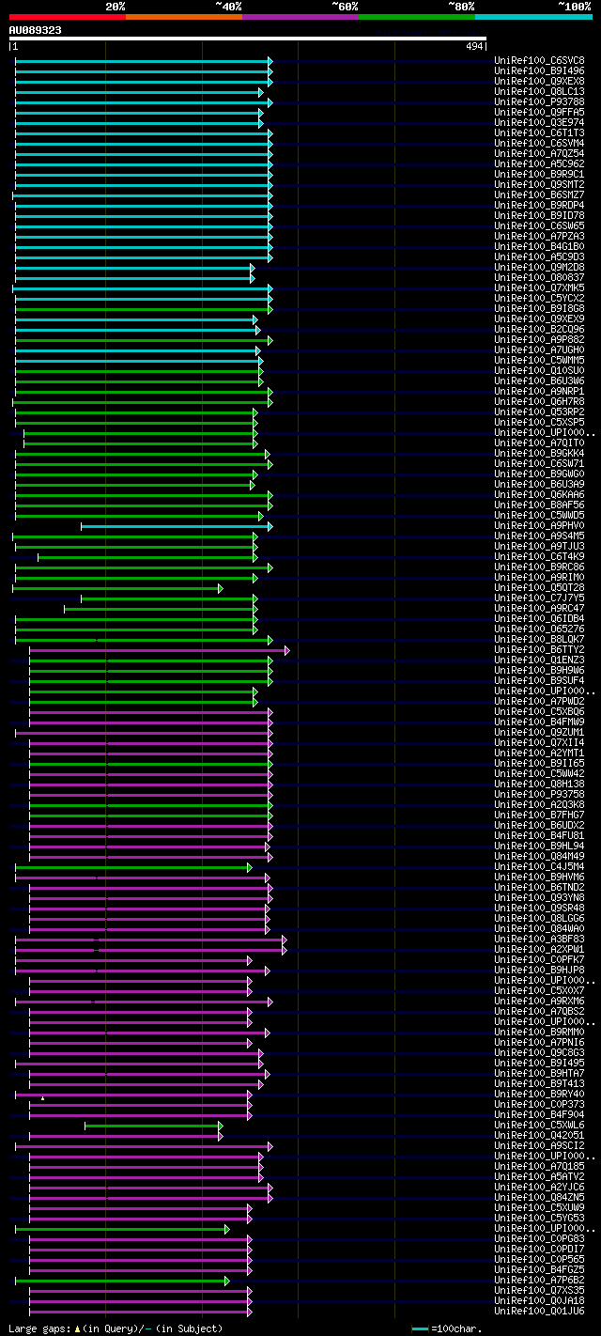Click the UniRef100_Q93YN8 label
The height and width of the screenshot is (1336, 601).
[x=539, y=897]
